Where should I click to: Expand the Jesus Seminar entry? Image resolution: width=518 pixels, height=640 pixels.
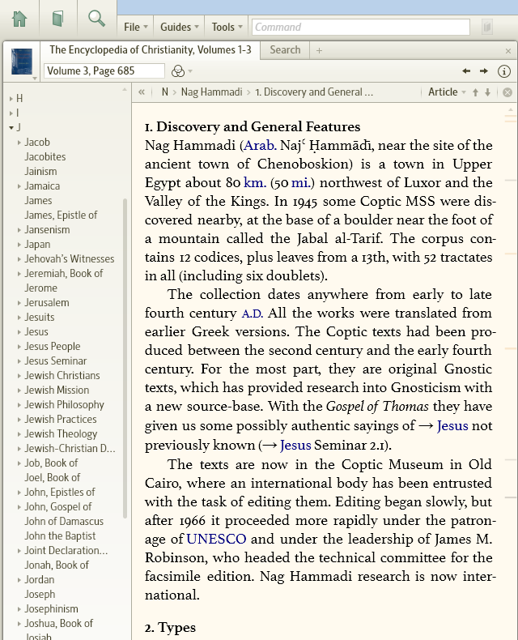[19, 361]
